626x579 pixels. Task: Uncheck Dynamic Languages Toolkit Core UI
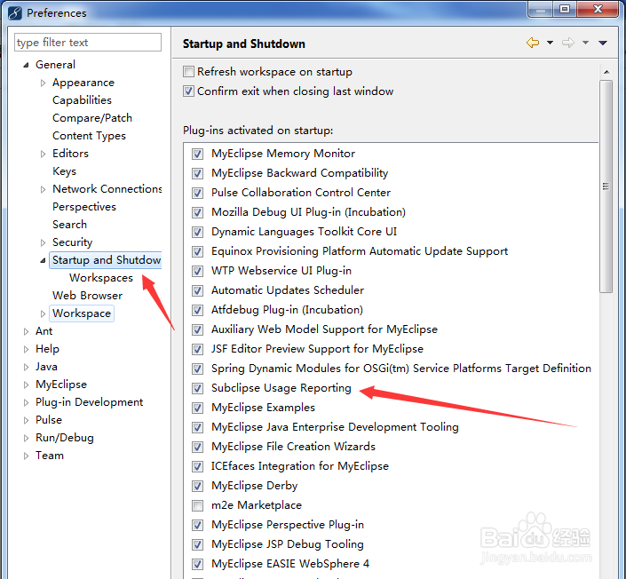[197, 232]
